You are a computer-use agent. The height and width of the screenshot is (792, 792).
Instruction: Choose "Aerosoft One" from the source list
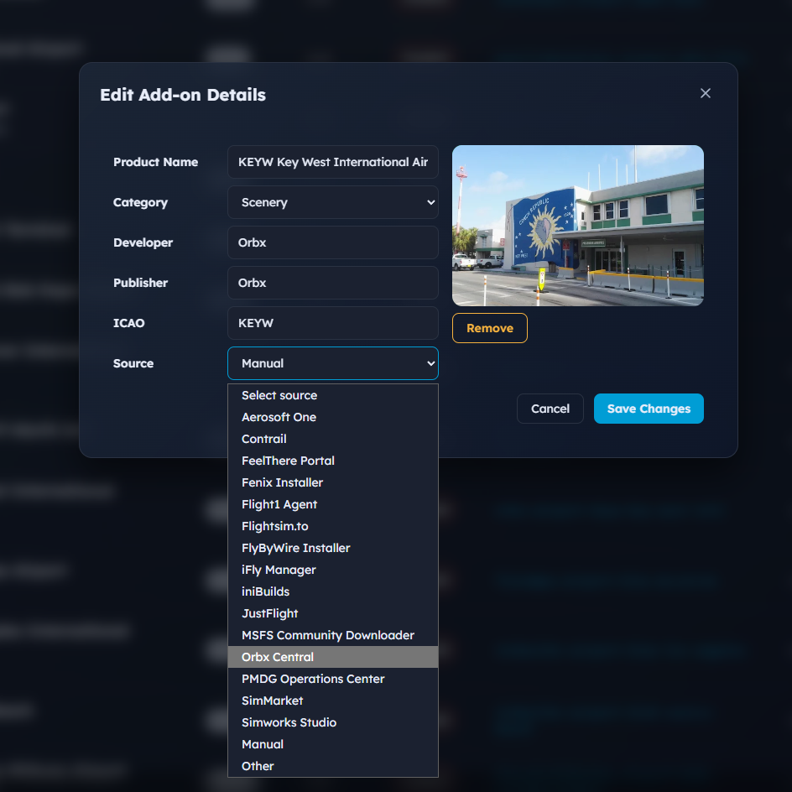(279, 417)
